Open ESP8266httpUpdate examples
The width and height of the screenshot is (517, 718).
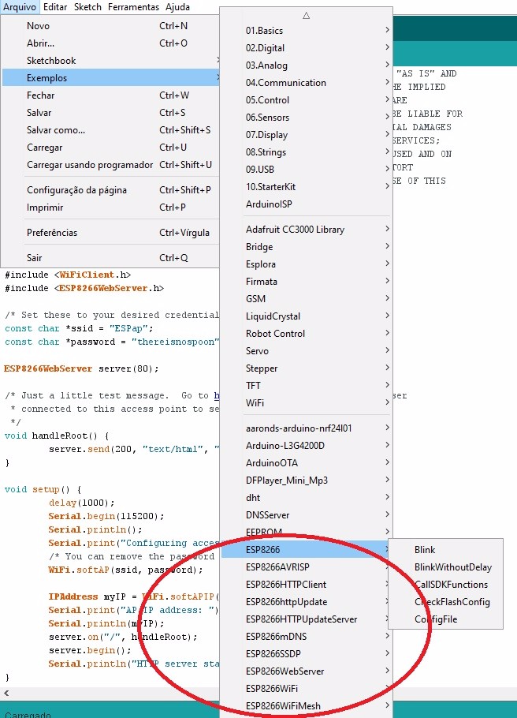click(306, 602)
